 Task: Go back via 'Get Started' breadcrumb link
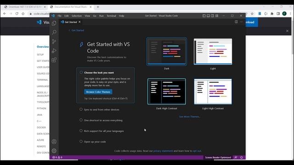point(76,30)
